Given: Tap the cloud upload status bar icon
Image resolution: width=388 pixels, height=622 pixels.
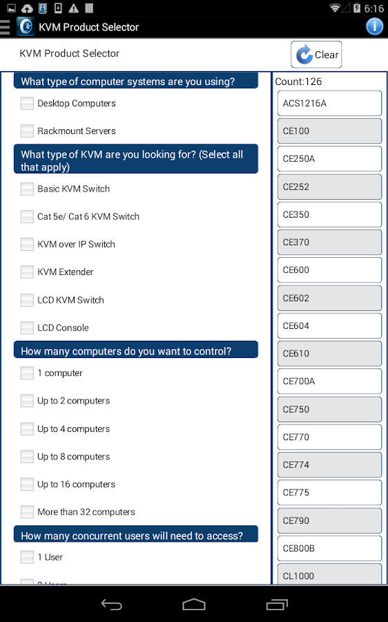Looking at the screenshot, I should pyautogui.click(x=27, y=8).
